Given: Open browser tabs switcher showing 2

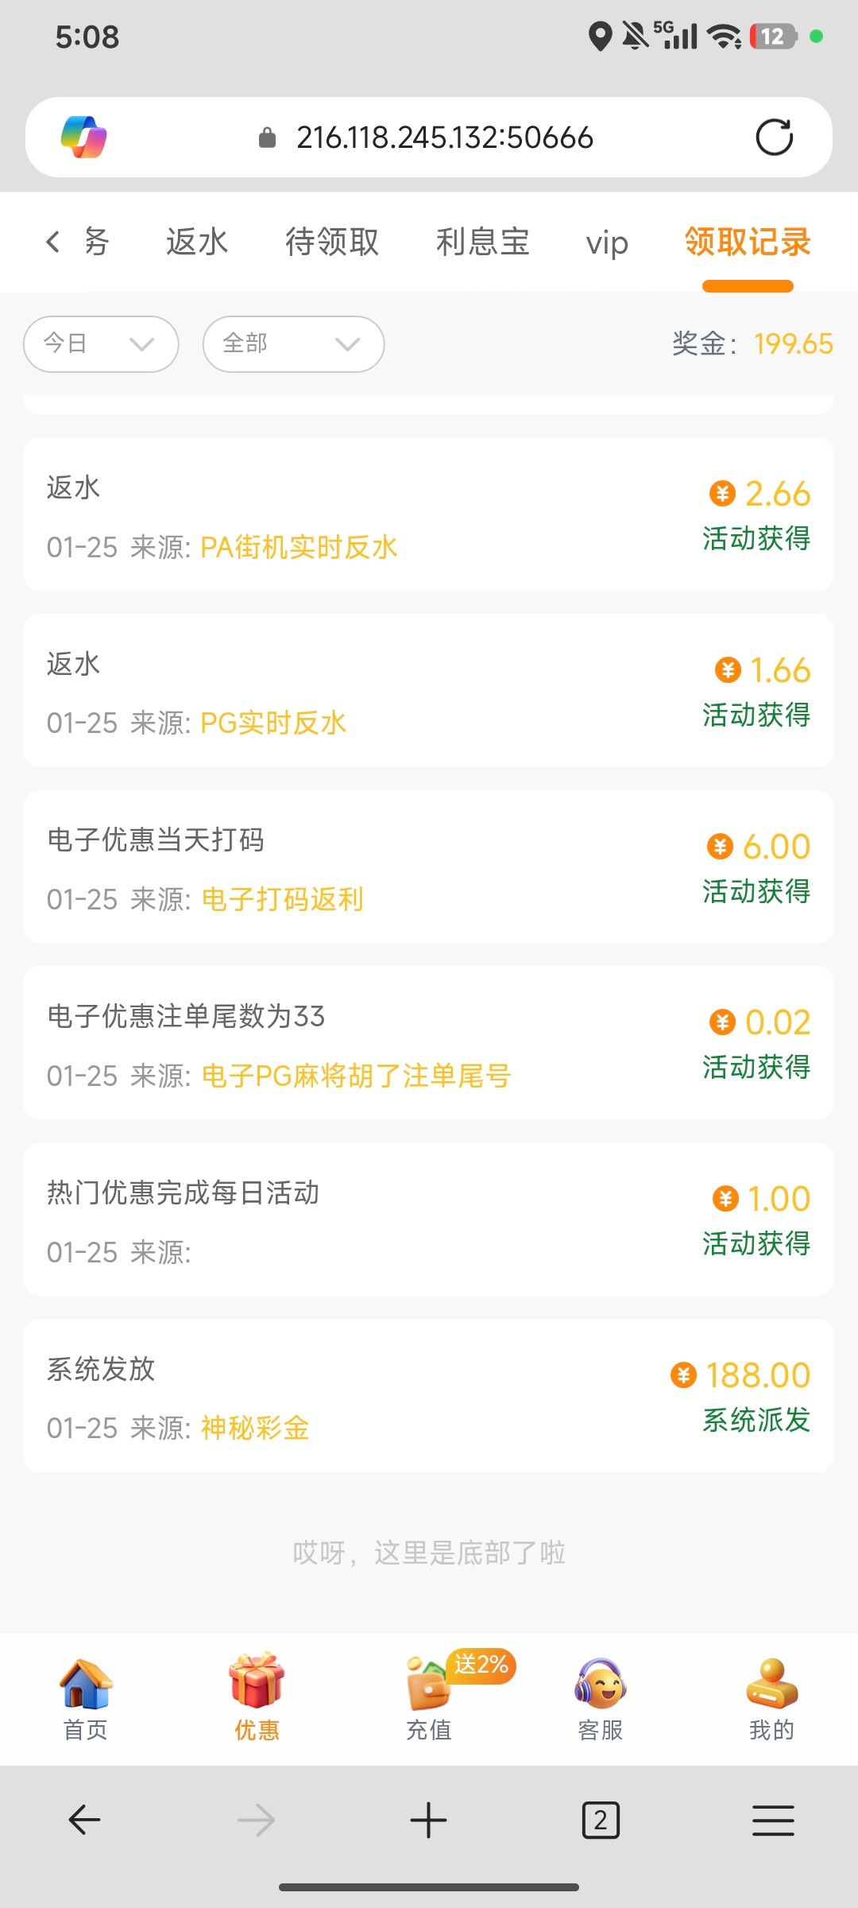Looking at the screenshot, I should click(601, 1820).
